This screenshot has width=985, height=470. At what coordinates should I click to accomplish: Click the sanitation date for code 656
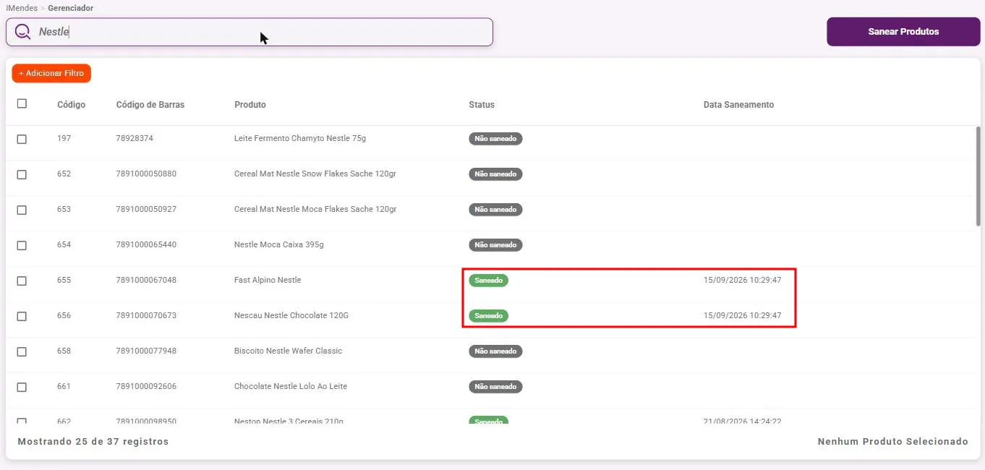pos(742,315)
